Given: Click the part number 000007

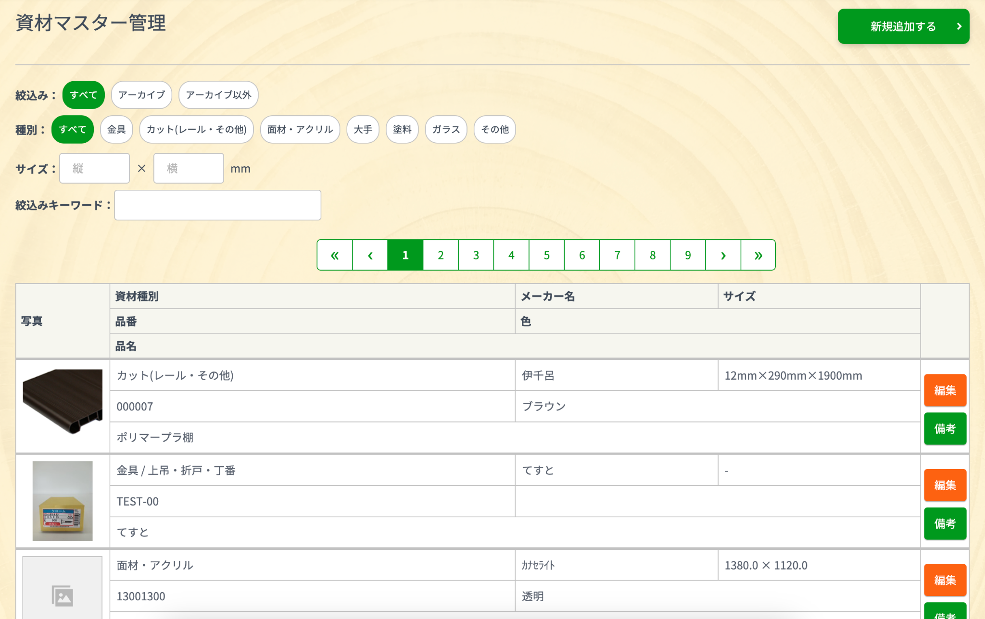Looking at the screenshot, I should tap(135, 407).
